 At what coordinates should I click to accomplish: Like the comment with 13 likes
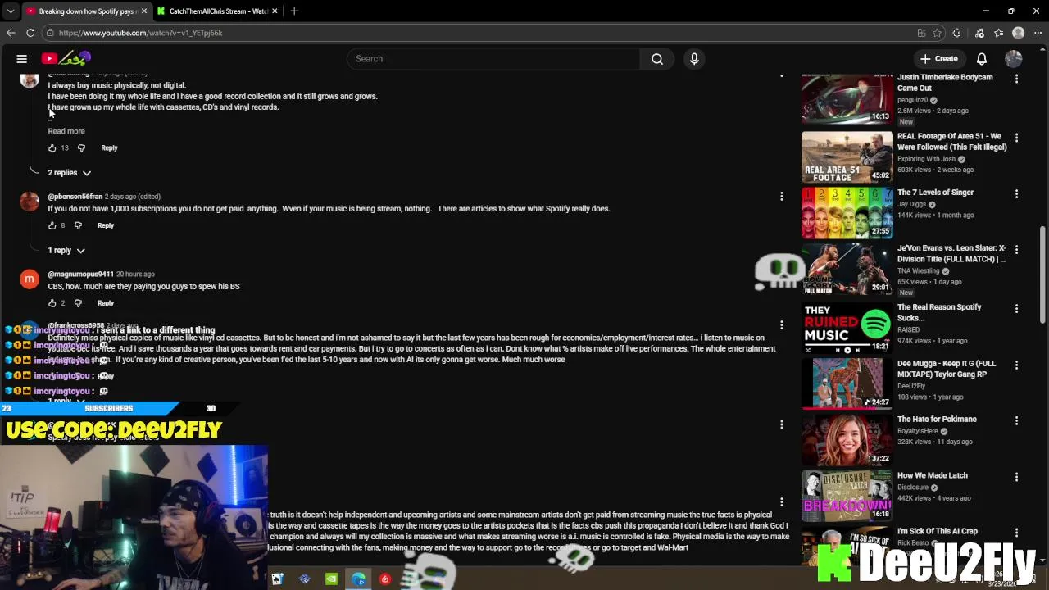pos(52,148)
